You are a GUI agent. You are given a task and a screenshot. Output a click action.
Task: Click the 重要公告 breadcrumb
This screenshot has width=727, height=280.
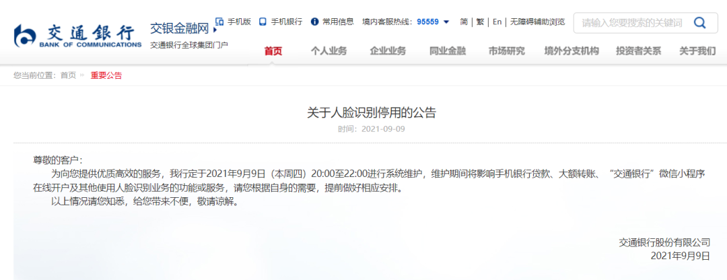click(106, 75)
